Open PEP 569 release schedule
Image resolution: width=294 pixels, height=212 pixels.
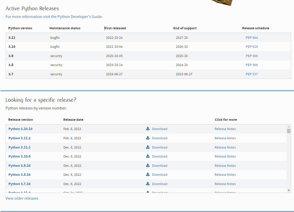coord(252,65)
